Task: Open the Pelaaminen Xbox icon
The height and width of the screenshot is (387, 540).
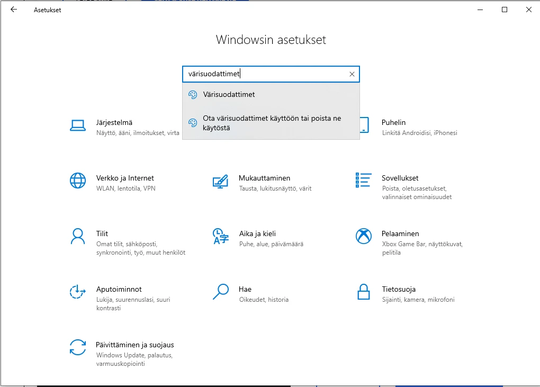Action: coord(363,236)
